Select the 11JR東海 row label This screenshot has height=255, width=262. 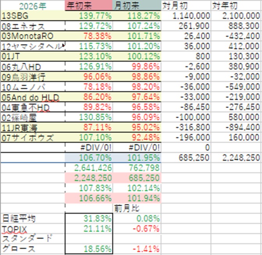(x=33, y=127)
